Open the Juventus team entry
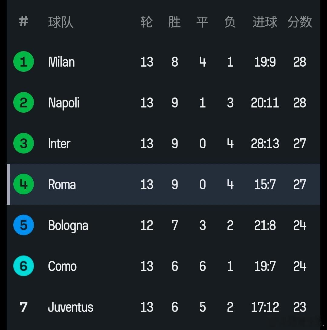Viewport: 327px width, 330px height. 71,307
